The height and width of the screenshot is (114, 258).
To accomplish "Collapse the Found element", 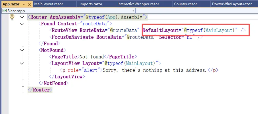I will tap(22, 24).
